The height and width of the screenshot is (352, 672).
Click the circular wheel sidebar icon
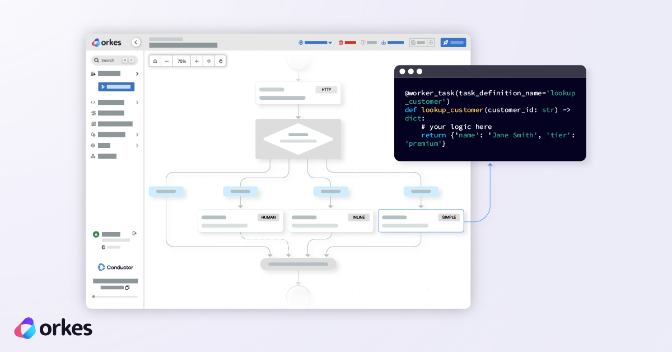[93, 145]
